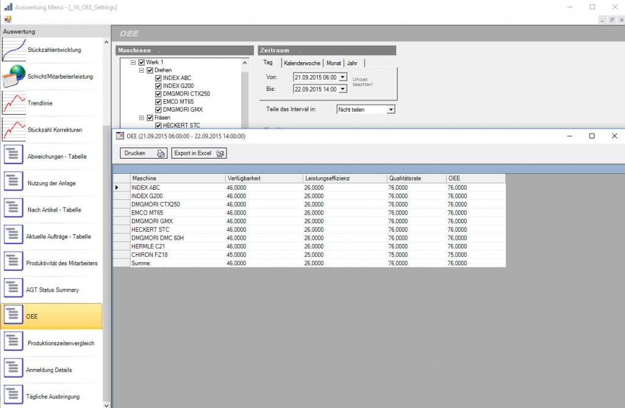Screen dimensions: 625x408
Task: Open the AGT Status Summary icon
Action: [13, 290]
